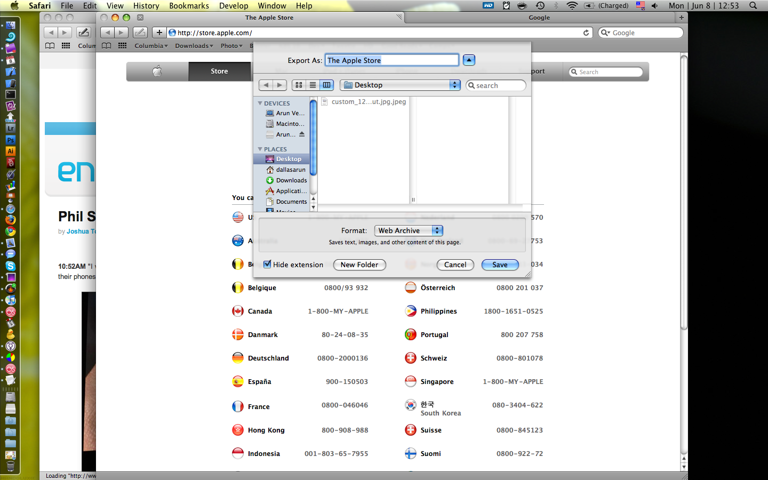
Task: Open Trash in the Dock
Action: (10, 467)
